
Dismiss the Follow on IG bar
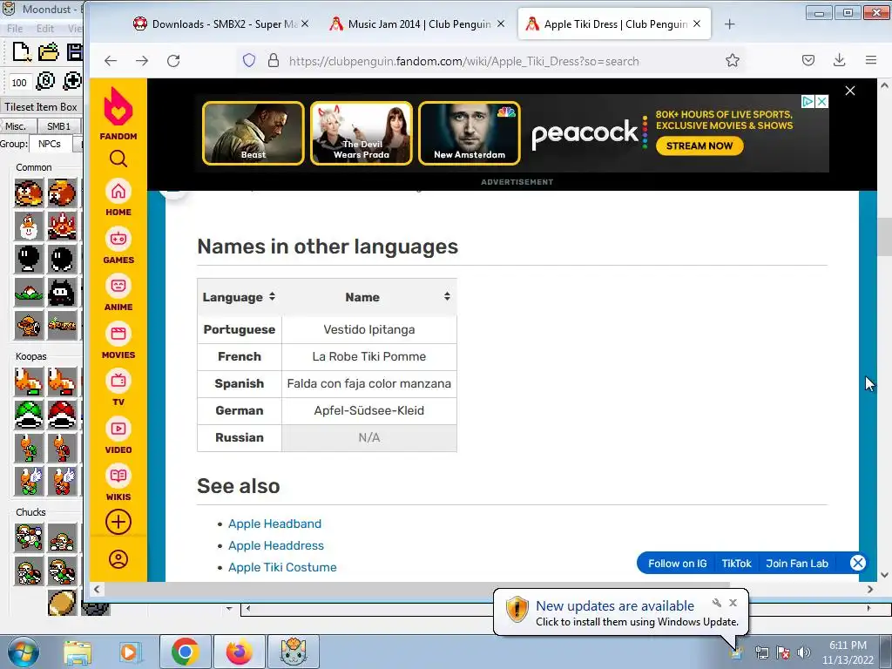[857, 564]
